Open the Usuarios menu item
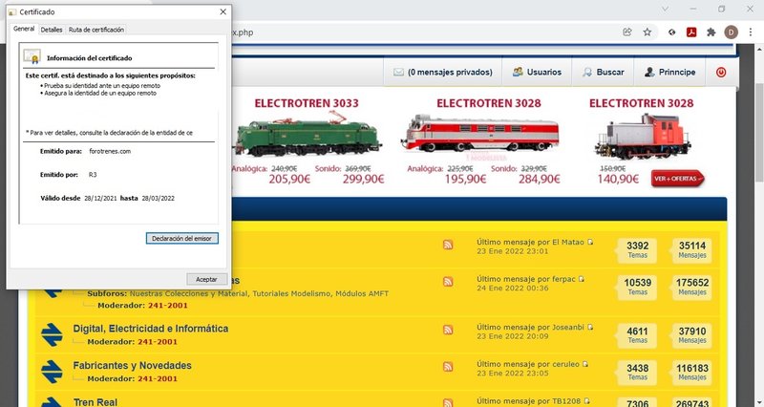 click(537, 73)
